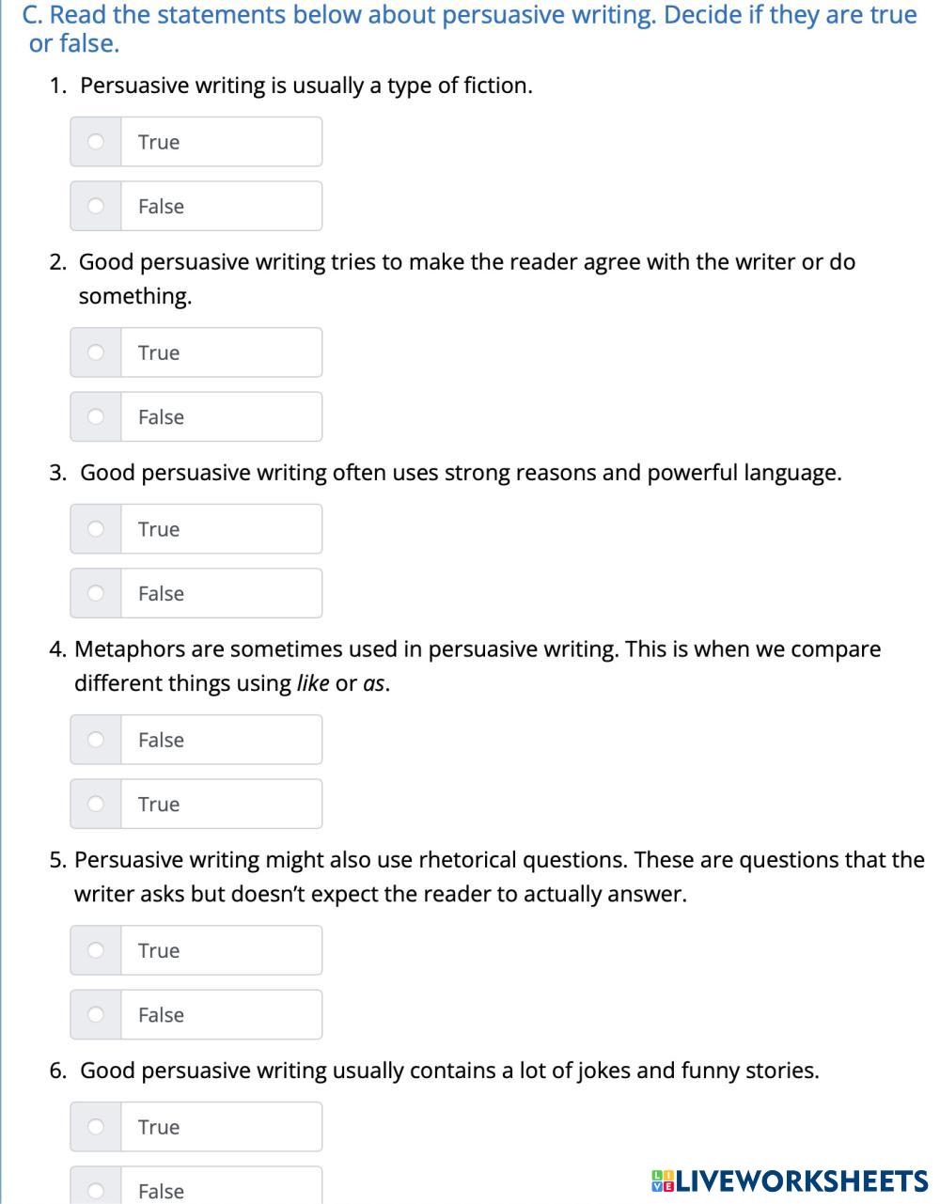Select True for question 1 about fiction
This screenshot has height=1204, width=940.
(x=96, y=142)
